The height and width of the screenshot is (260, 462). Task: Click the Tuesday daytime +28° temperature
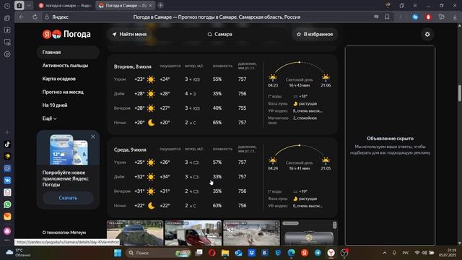139,94
